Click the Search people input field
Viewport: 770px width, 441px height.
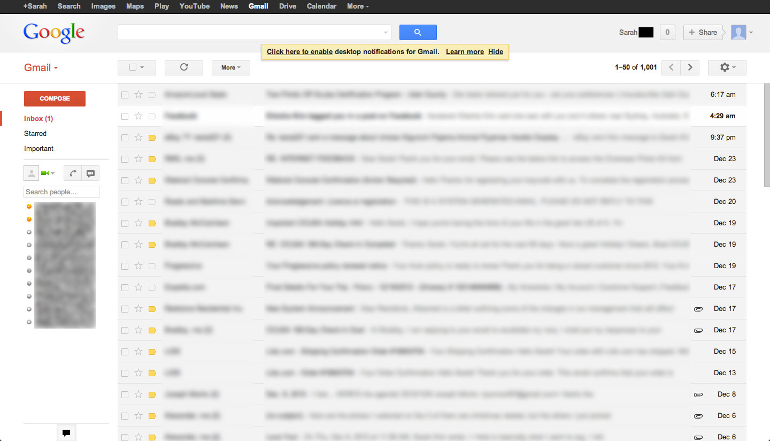tap(61, 192)
